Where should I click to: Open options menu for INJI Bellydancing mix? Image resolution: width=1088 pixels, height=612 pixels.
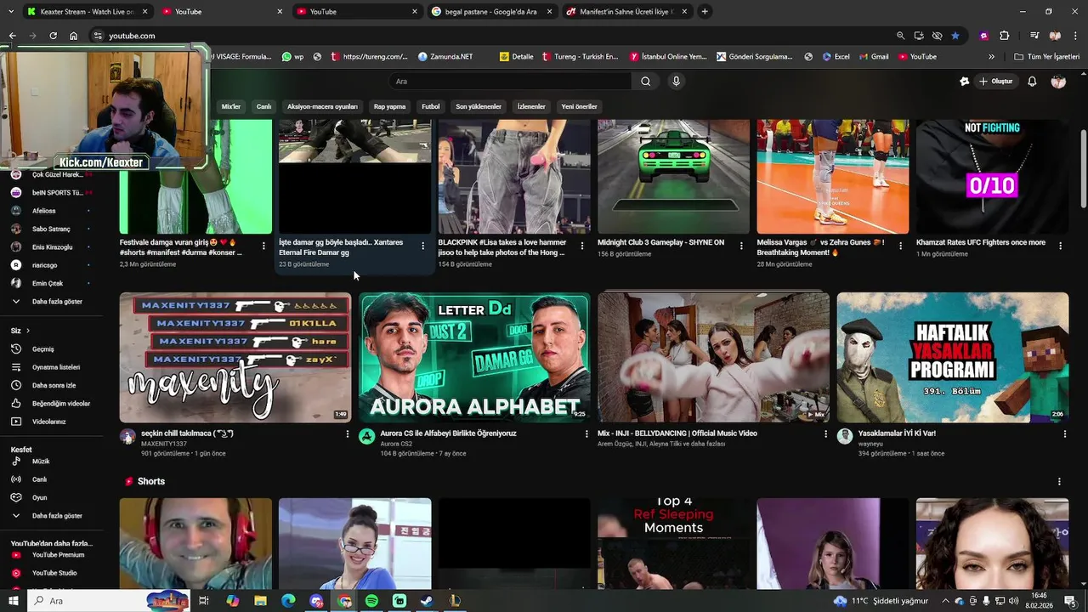825,434
